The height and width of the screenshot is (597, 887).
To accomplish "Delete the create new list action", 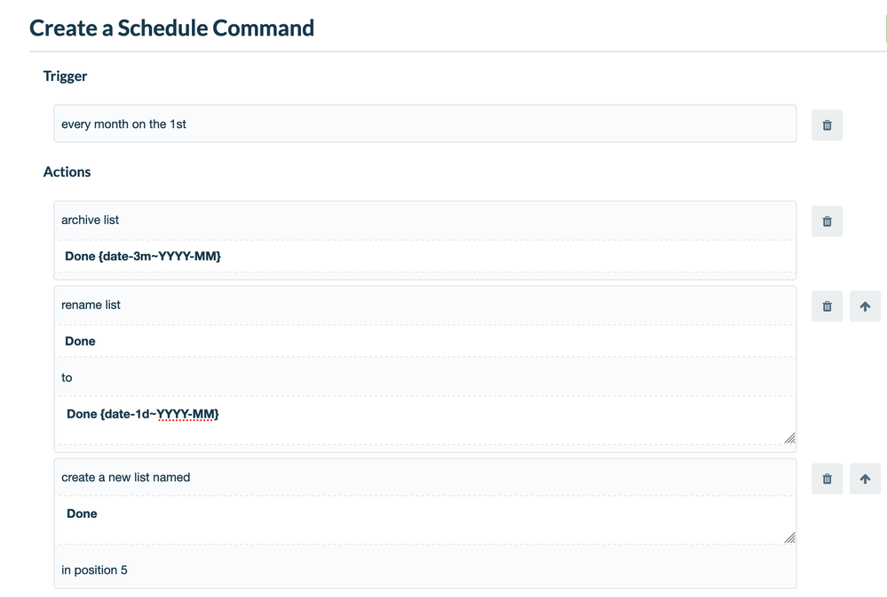I will (x=827, y=479).
